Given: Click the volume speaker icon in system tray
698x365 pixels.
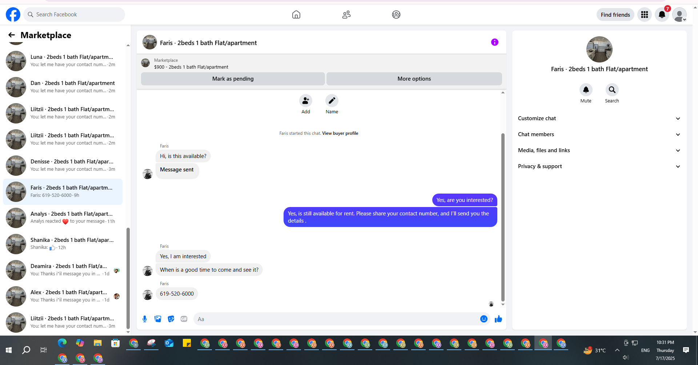Looking at the screenshot, I should coord(626,357).
